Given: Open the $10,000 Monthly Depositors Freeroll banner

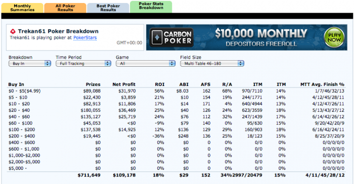Looking at the screenshot, I should coord(247,37).
